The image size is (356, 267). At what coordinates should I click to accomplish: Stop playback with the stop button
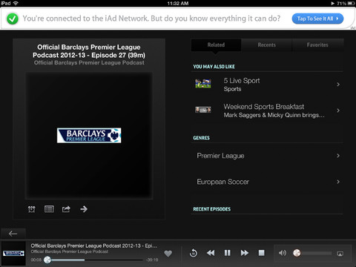(261, 253)
